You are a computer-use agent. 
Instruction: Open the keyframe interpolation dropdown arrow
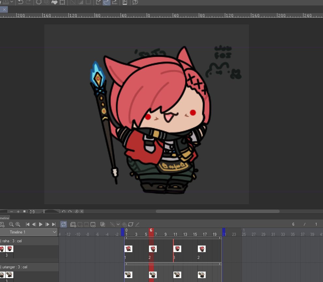coord(118,224)
